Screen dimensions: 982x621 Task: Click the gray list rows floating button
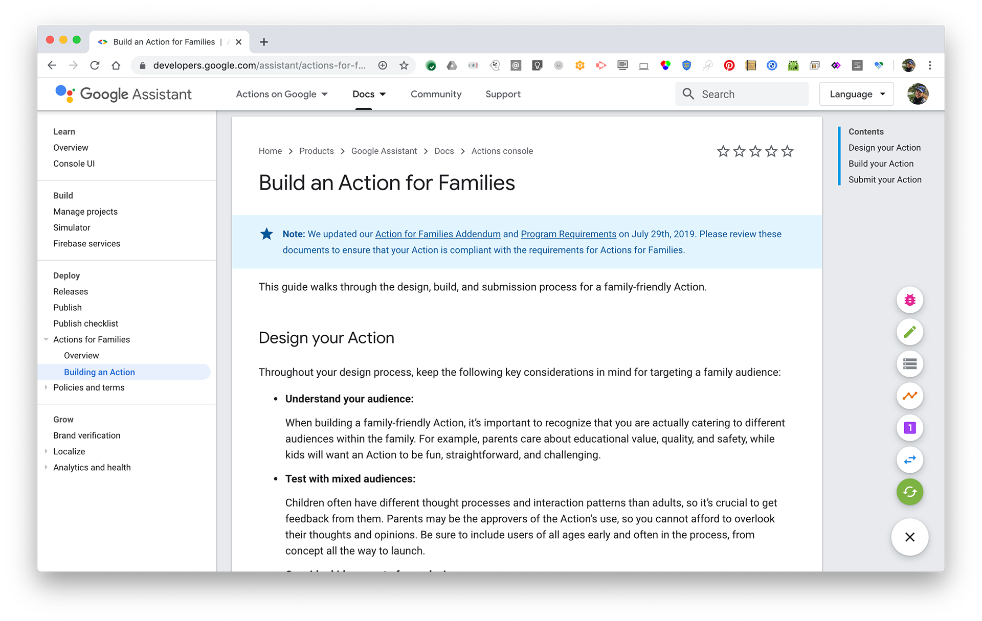[x=909, y=364]
